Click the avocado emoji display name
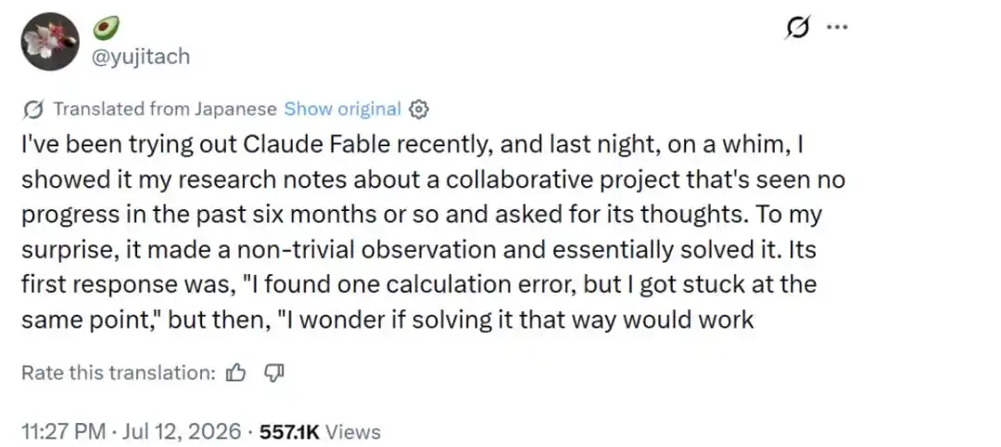 click(106, 28)
